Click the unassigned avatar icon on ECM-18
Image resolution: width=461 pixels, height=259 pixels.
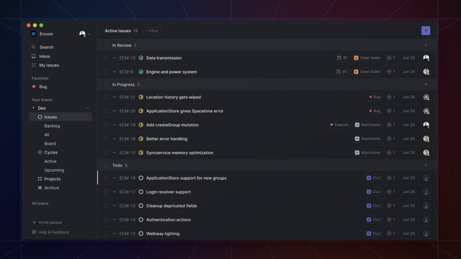(426, 178)
